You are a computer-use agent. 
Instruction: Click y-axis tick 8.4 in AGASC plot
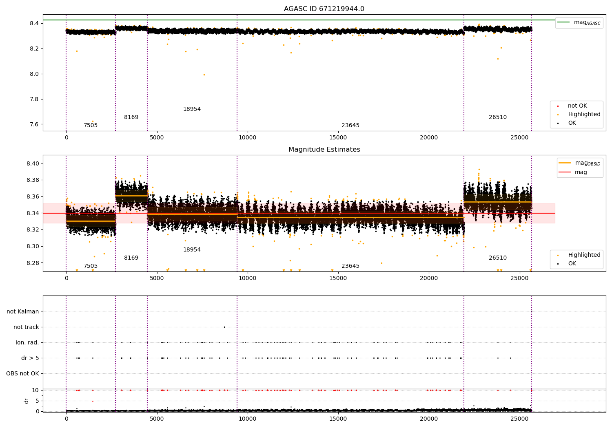(x=34, y=24)
